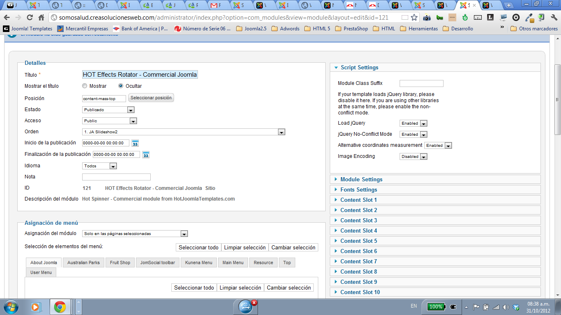Expand Content Slot 5

pyautogui.click(x=435, y=241)
